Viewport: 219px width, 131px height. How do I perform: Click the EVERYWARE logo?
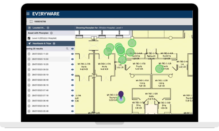(46, 14)
